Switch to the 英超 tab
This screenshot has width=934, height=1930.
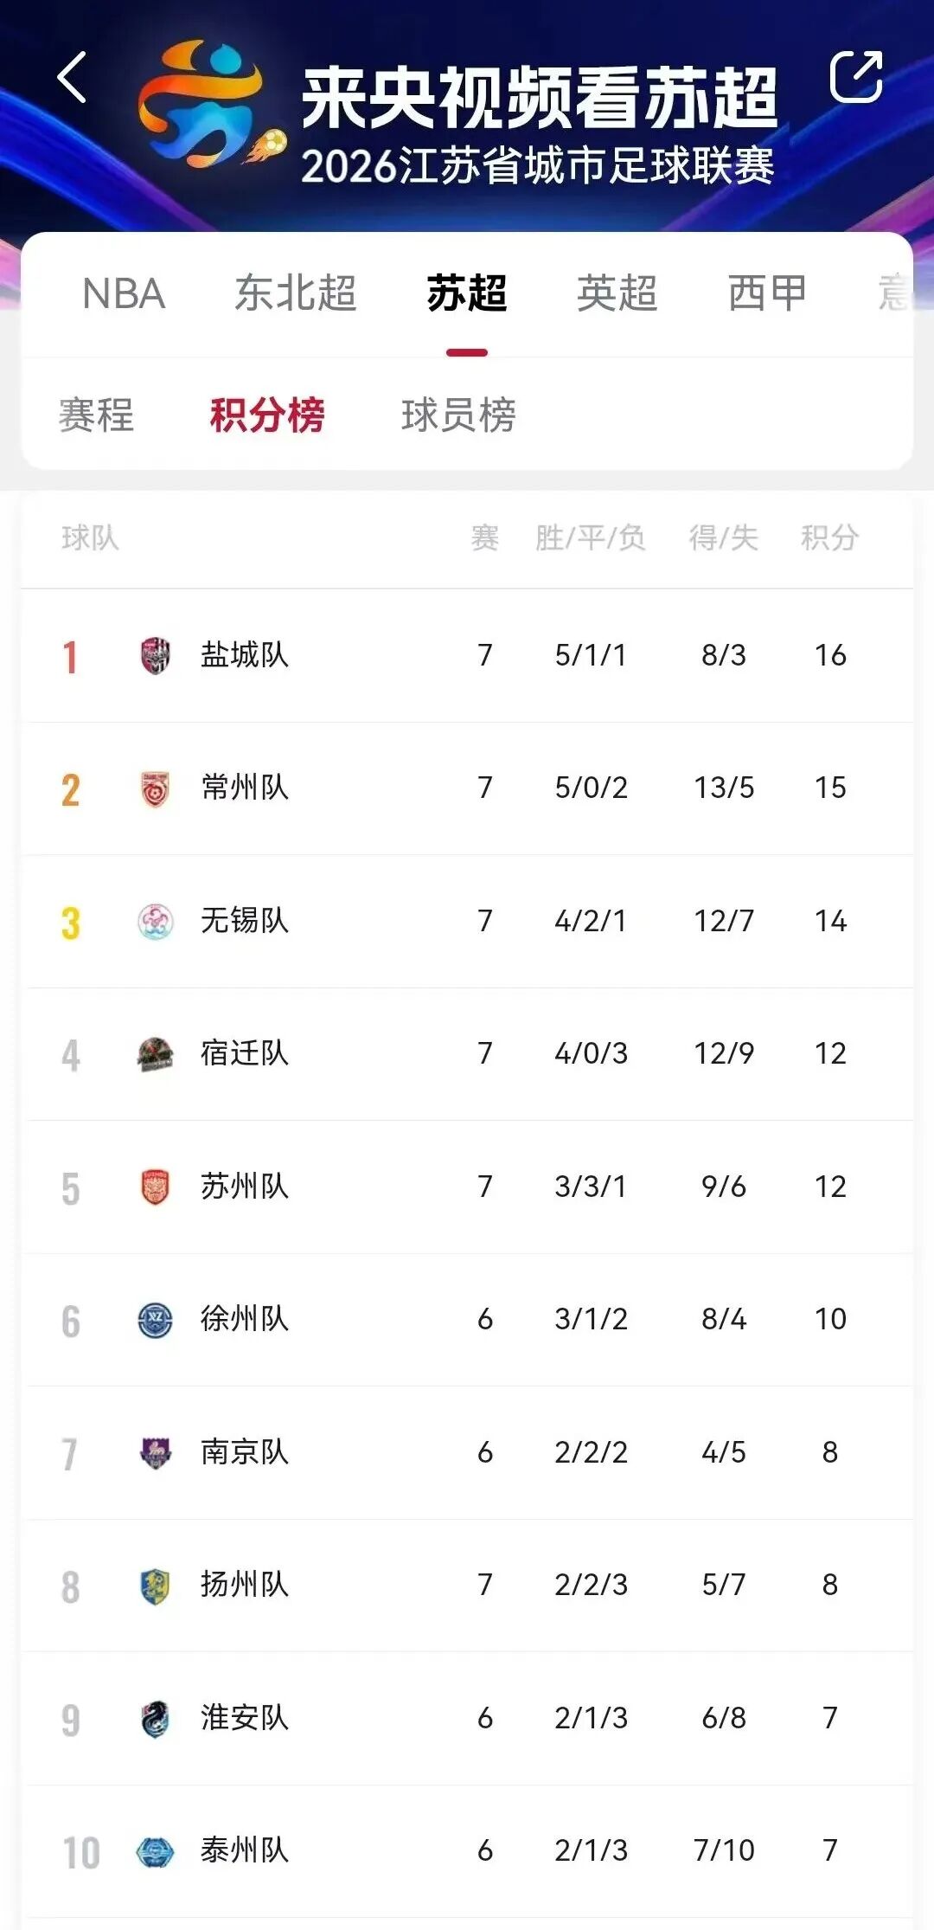[x=617, y=293]
